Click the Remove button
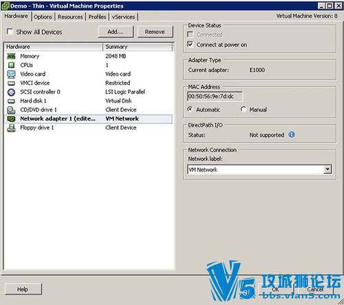The width and height of the screenshot is (344, 305). click(155, 32)
